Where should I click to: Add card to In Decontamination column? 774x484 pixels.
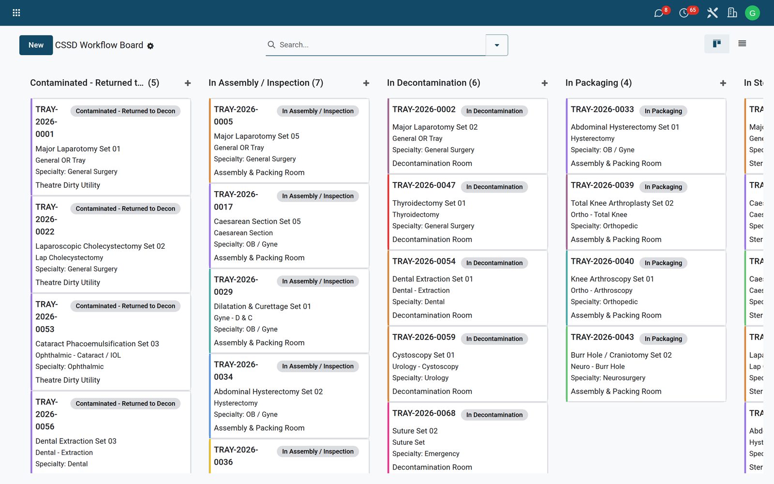pos(545,83)
